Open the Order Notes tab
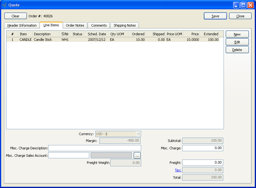 tap(75, 25)
